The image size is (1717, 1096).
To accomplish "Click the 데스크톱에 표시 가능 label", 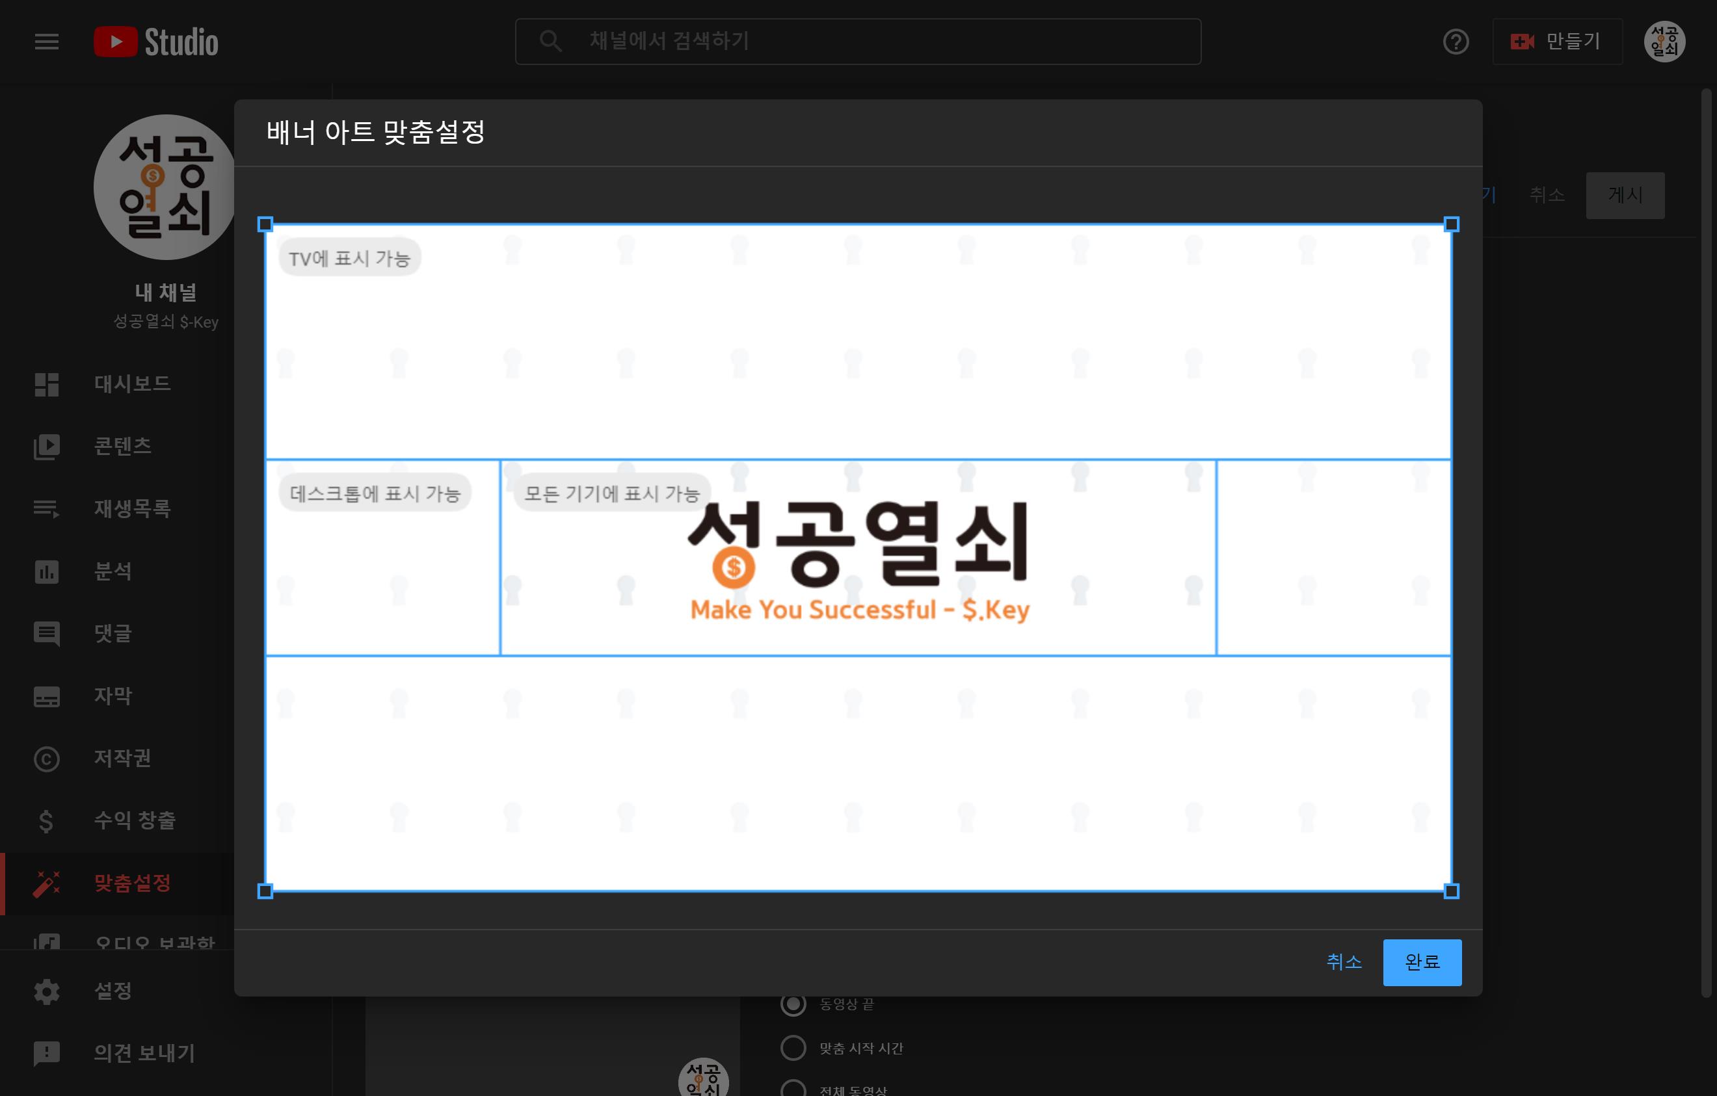I will point(375,493).
